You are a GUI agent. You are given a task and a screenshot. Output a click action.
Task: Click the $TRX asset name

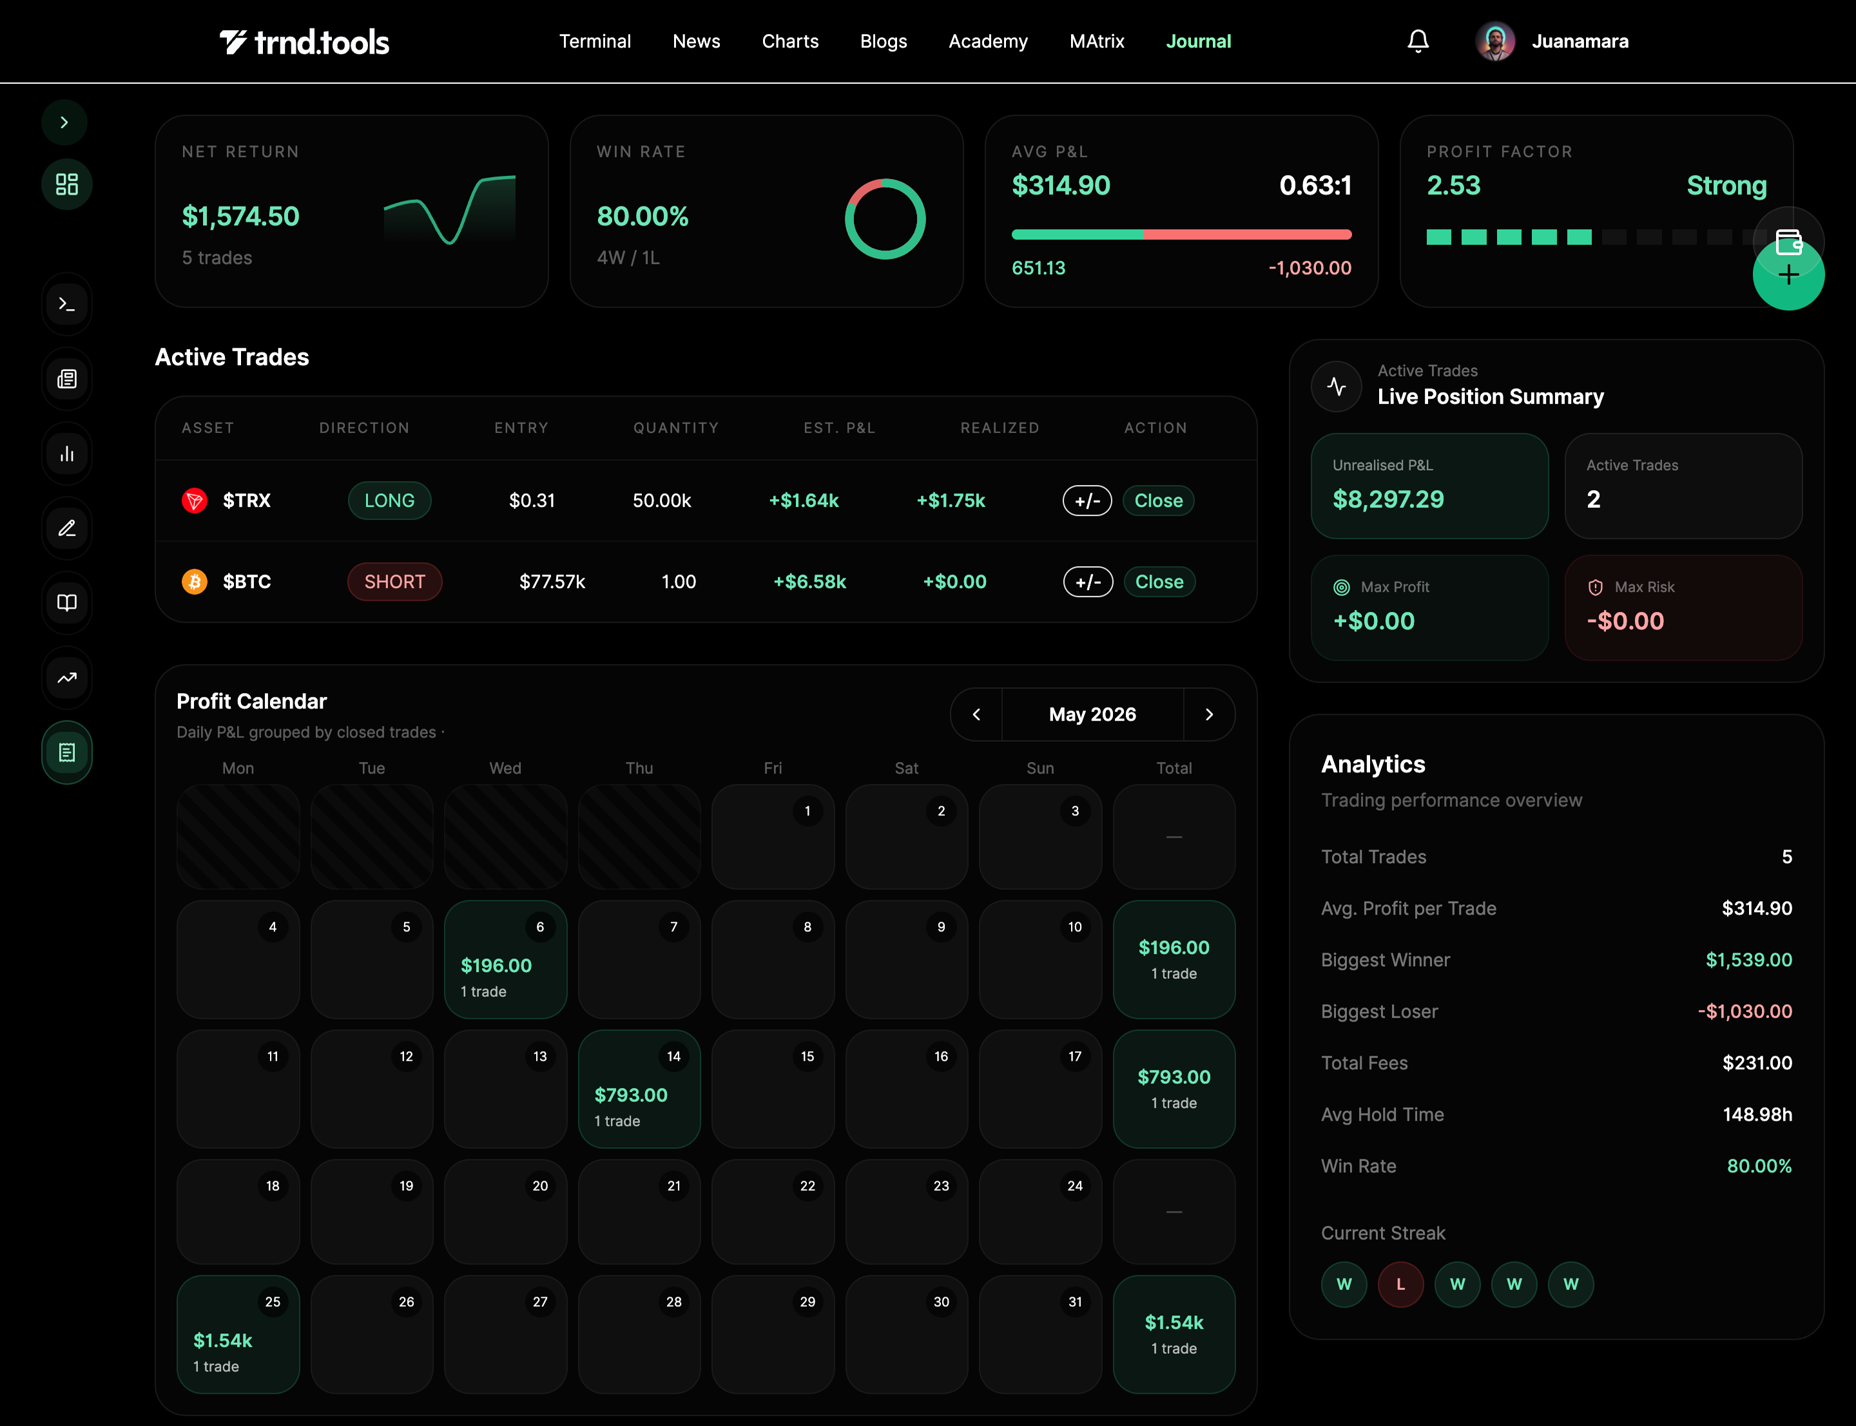(x=246, y=501)
